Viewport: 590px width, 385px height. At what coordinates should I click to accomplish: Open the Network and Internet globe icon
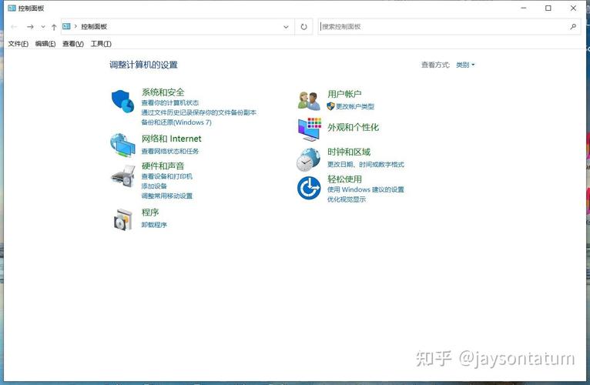[x=122, y=145]
